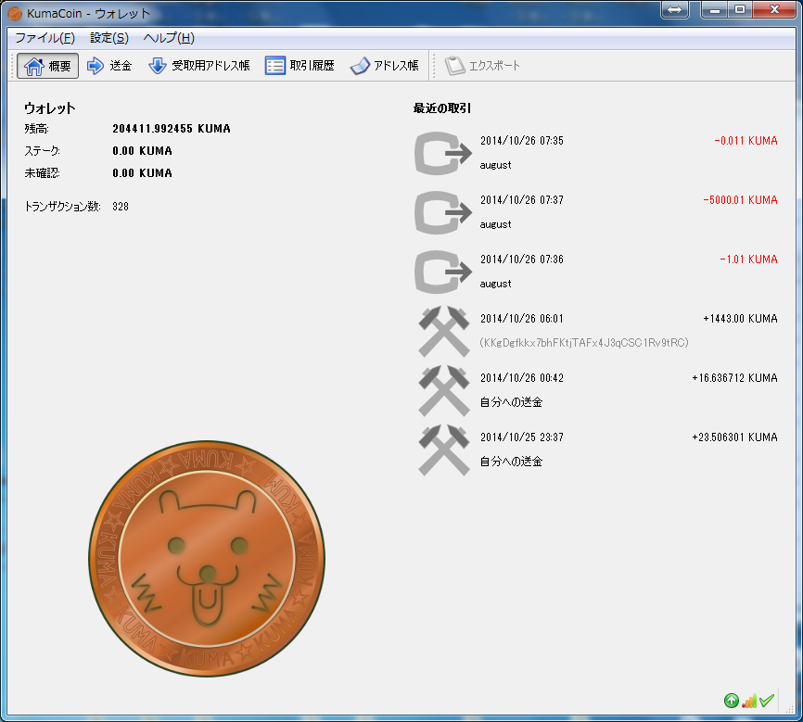Click the green sync checkmark status icon
The height and width of the screenshot is (722, 803).
766,701
